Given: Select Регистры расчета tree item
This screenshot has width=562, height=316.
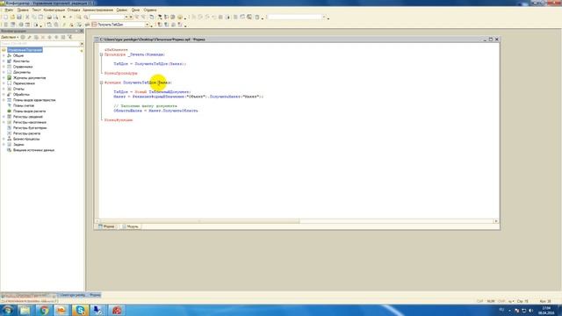Looking at the screenshot, I should tap(26, 133).
